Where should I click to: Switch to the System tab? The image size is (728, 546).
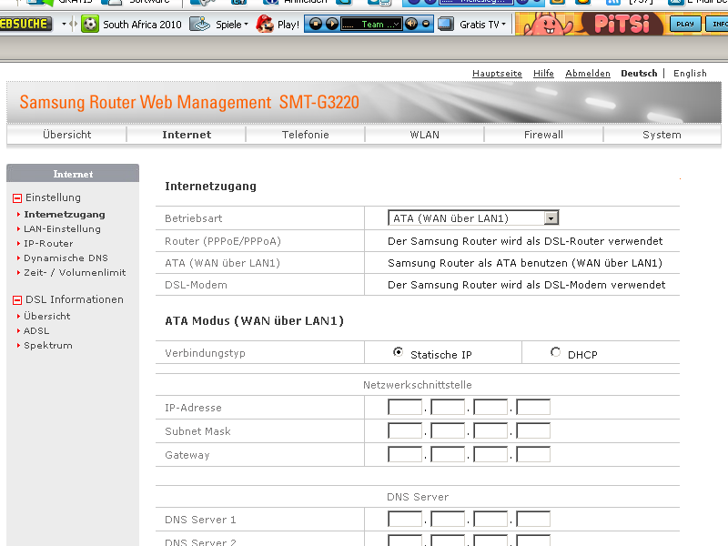tap(662, 135)
